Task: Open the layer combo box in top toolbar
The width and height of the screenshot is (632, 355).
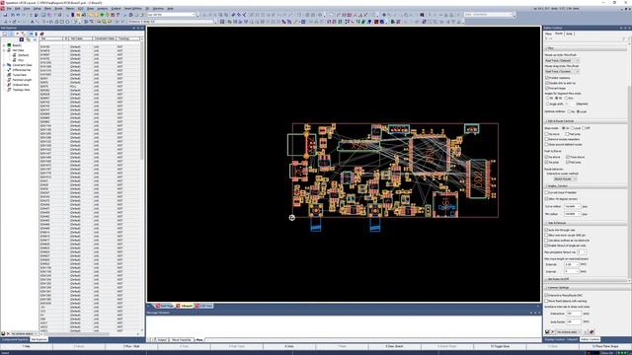Action: (x=171, y=15)
